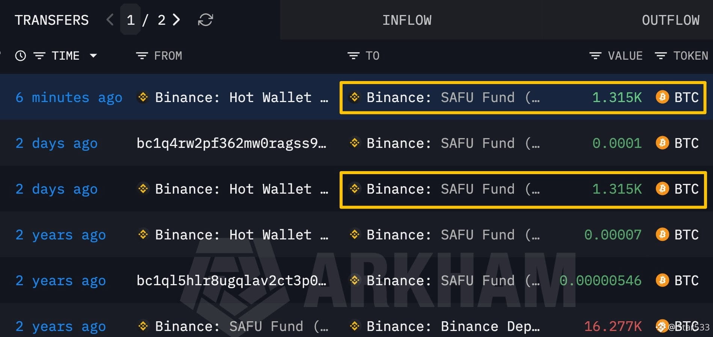
Task: Click the 0.00007 value
Action: pyautogui.click(x=613, y=235)
